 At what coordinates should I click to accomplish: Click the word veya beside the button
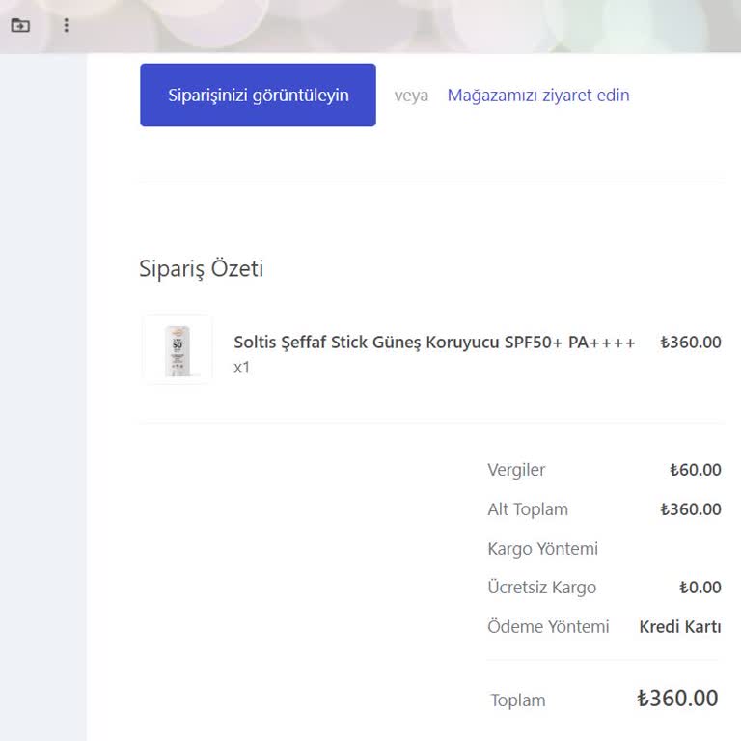coord(411,96)
